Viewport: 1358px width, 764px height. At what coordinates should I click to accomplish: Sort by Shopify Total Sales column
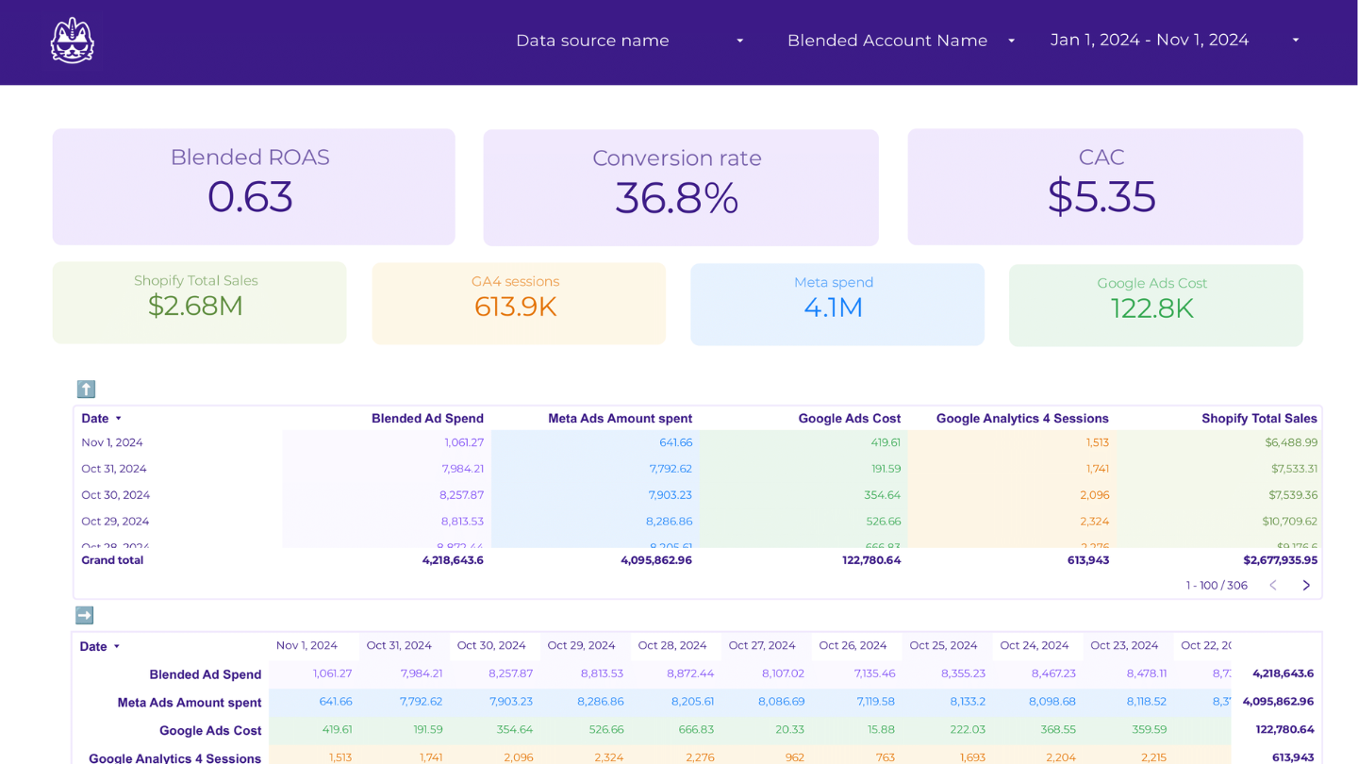pyautogui.click(x=1259, y=418)
